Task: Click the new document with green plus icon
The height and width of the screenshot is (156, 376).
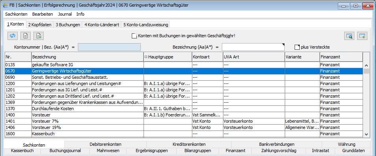Action: tap(39, 36)
